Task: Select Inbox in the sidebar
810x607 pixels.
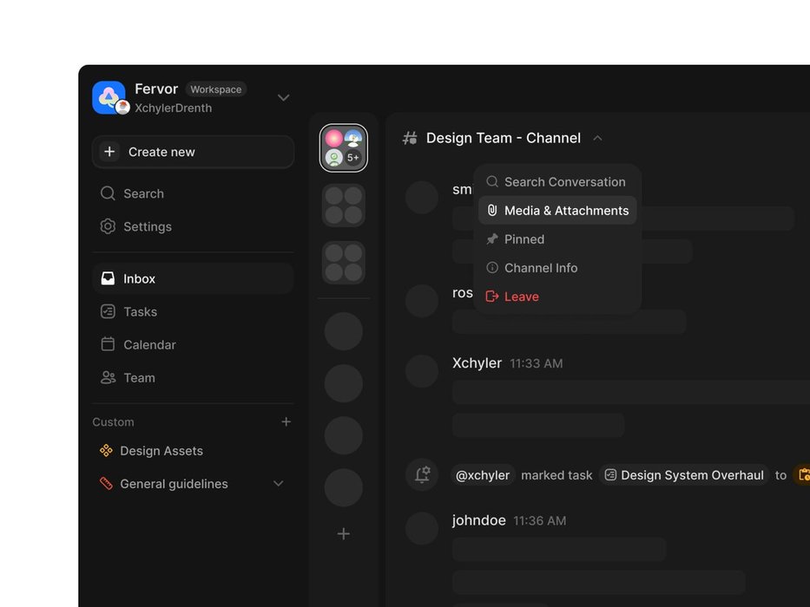Action: [x=139, y=278]
